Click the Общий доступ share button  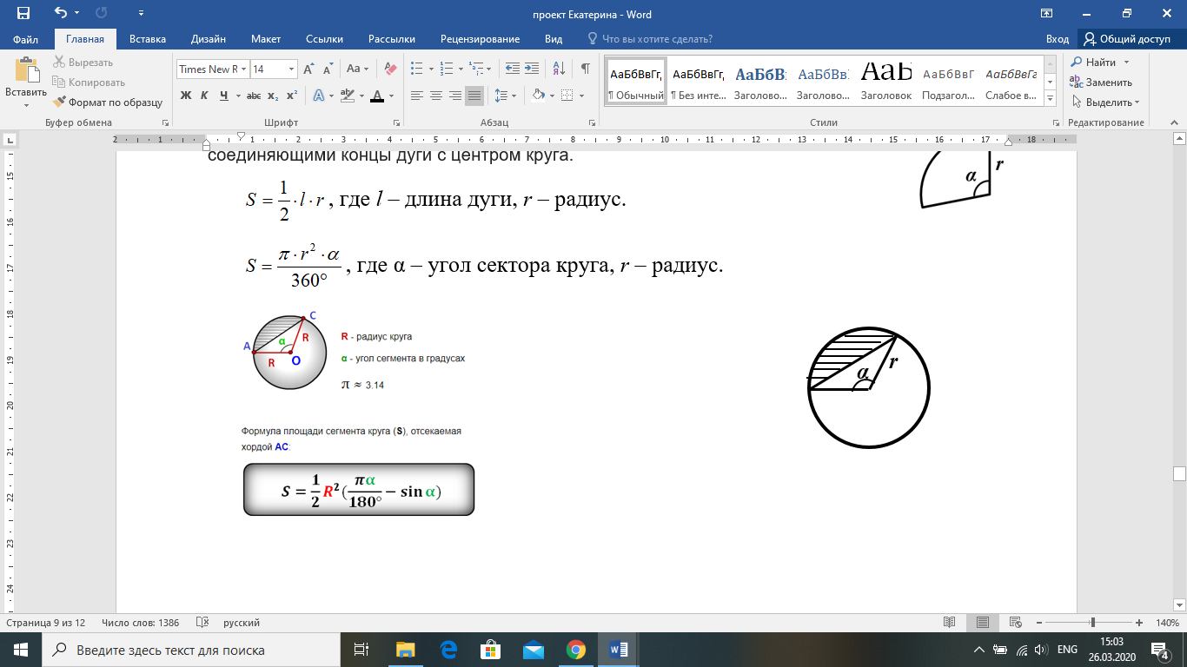(1127, 39)
